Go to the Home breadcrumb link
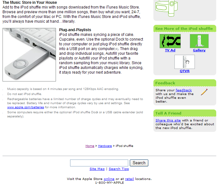Screen dimensions: 220x185 pyautogui.click(x=90, y=146)
